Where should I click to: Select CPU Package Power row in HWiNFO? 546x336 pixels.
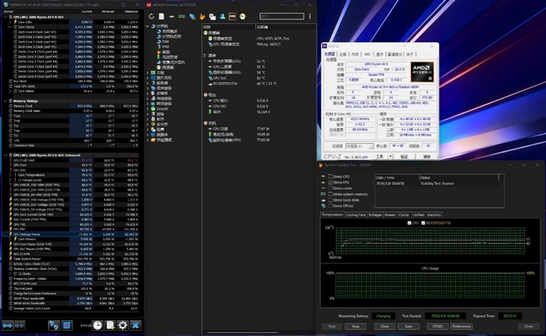tap(71, 234)
